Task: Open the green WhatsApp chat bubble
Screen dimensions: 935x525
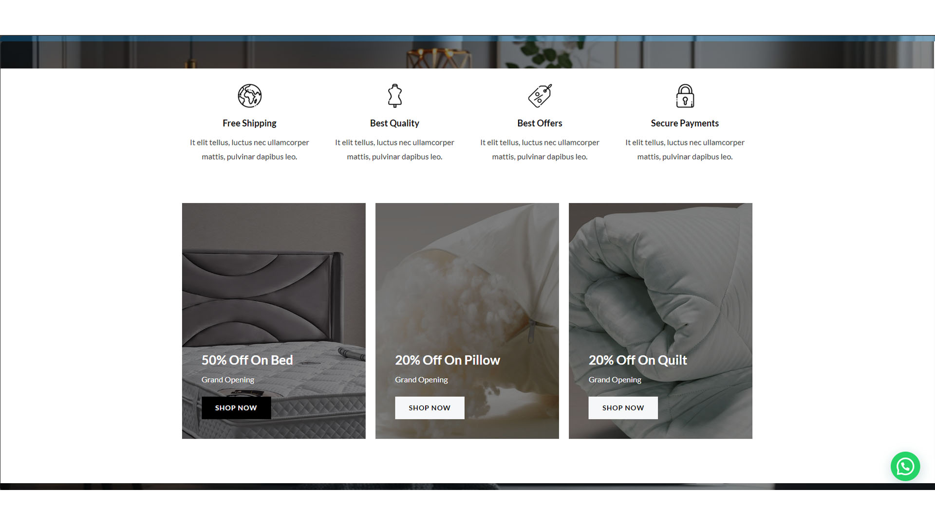Action: tap(905, 467)
